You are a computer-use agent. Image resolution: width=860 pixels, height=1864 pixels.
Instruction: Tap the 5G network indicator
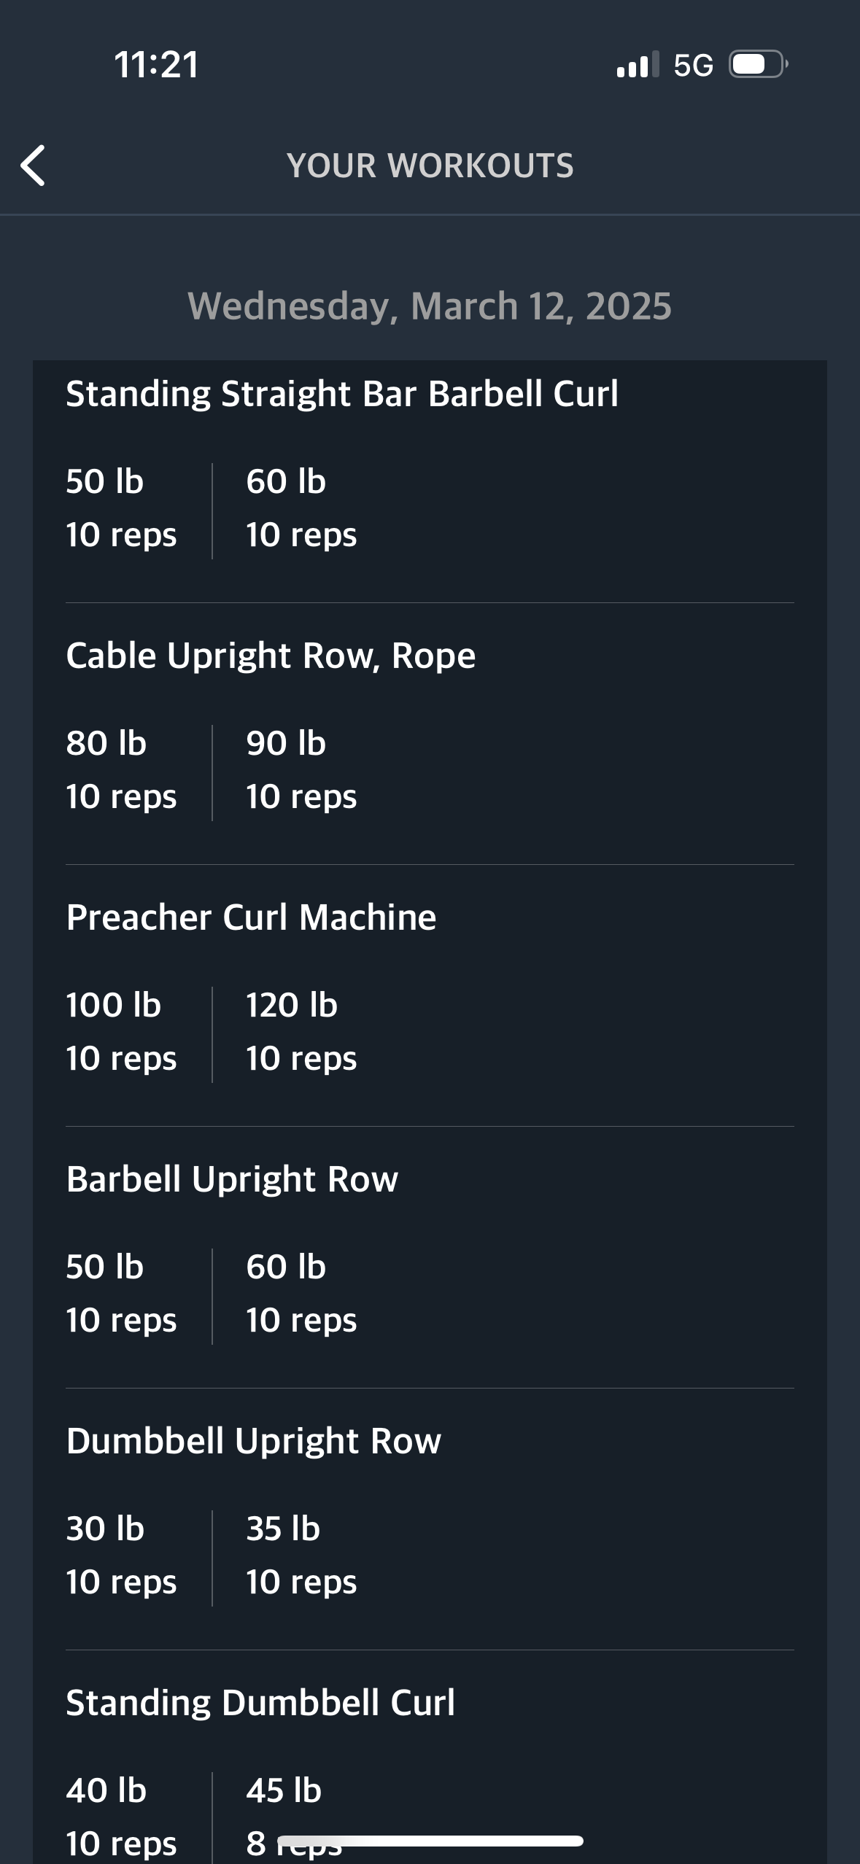click(x=693, y=66)
